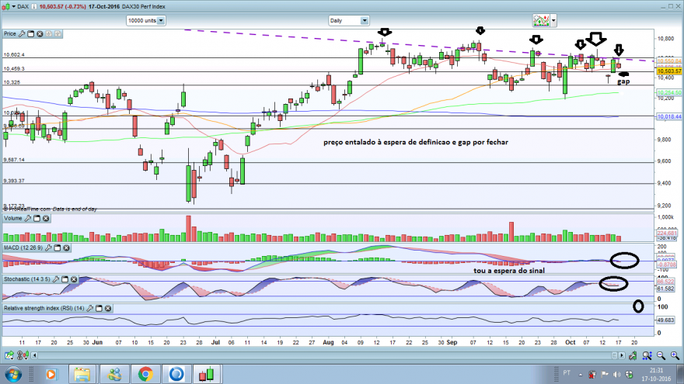Click the DAX30 Perf Index title text
Screen dimensions: 684x384
[x=144, y=6]
